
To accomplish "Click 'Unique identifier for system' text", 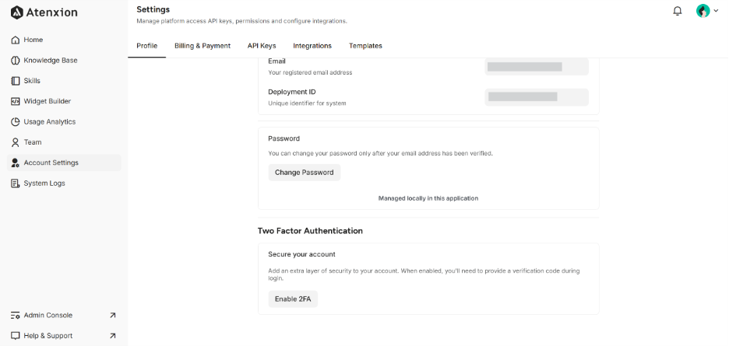I will click(x=308, y=103).
